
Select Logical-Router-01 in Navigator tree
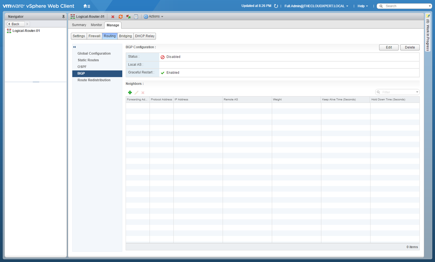tap(26, 31)
